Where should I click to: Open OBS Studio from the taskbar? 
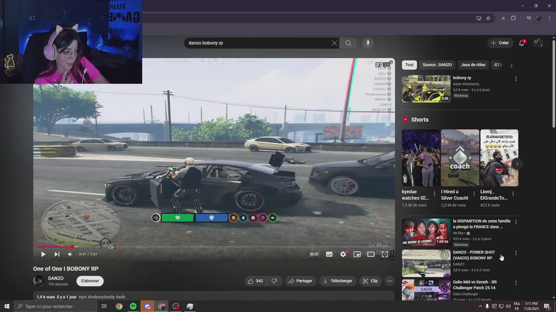click(x=176, y=306)
